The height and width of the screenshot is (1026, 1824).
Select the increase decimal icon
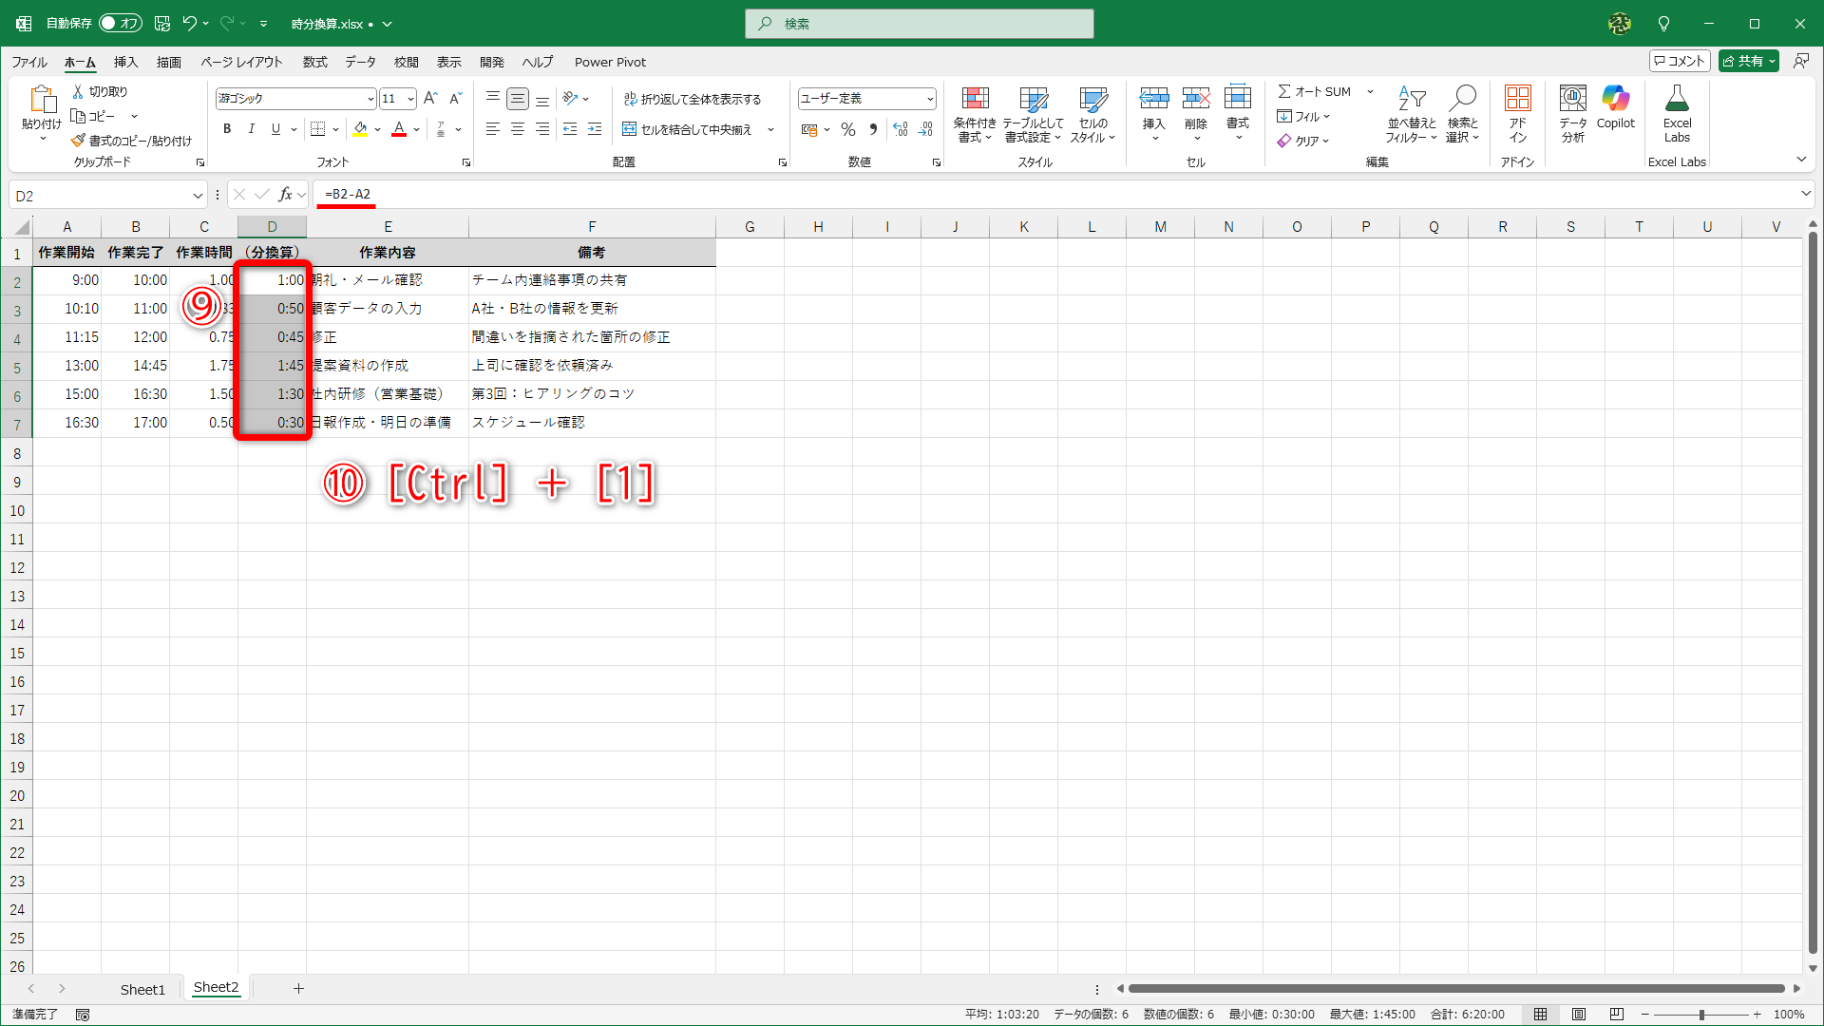click(901, 129)
